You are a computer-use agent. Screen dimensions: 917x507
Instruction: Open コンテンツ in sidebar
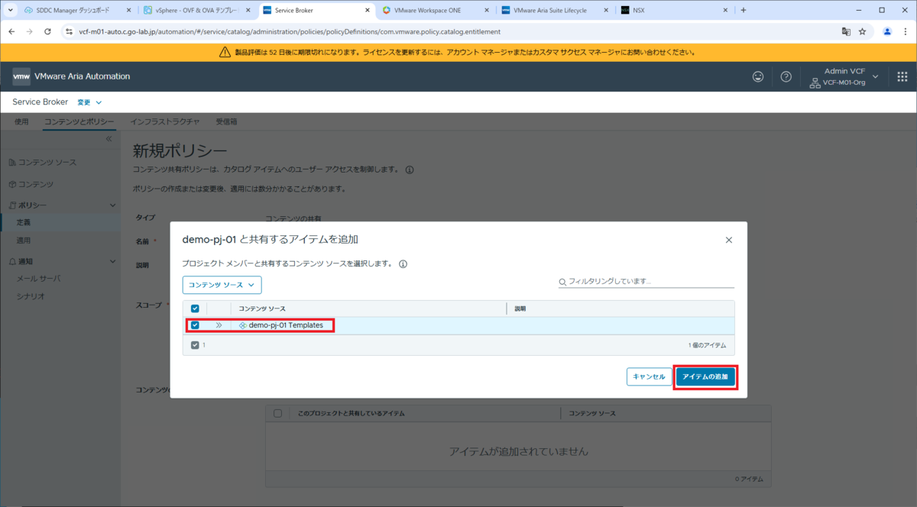pyautogui.click(x=35, y=184)
